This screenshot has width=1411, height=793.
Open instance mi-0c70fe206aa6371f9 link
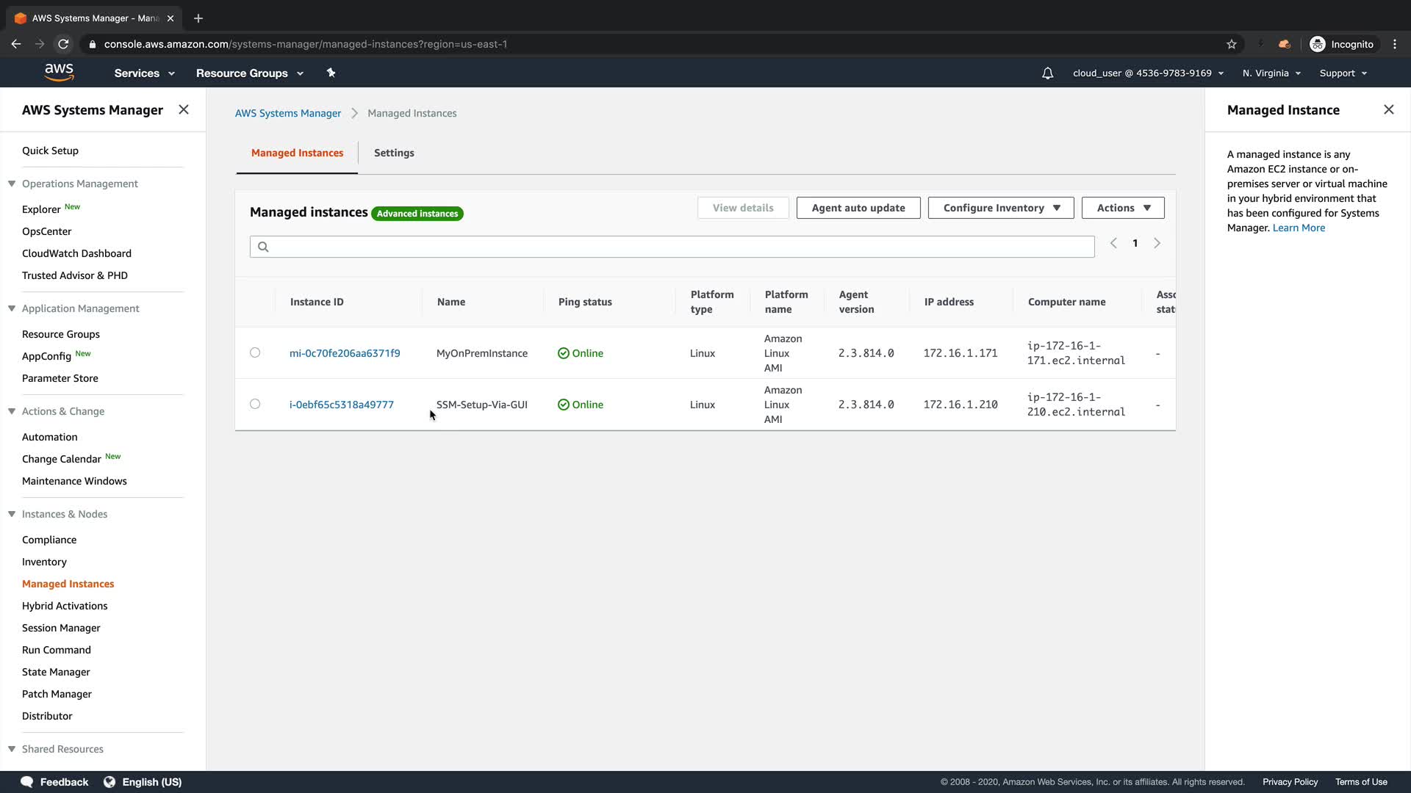[x=345, y=353]
